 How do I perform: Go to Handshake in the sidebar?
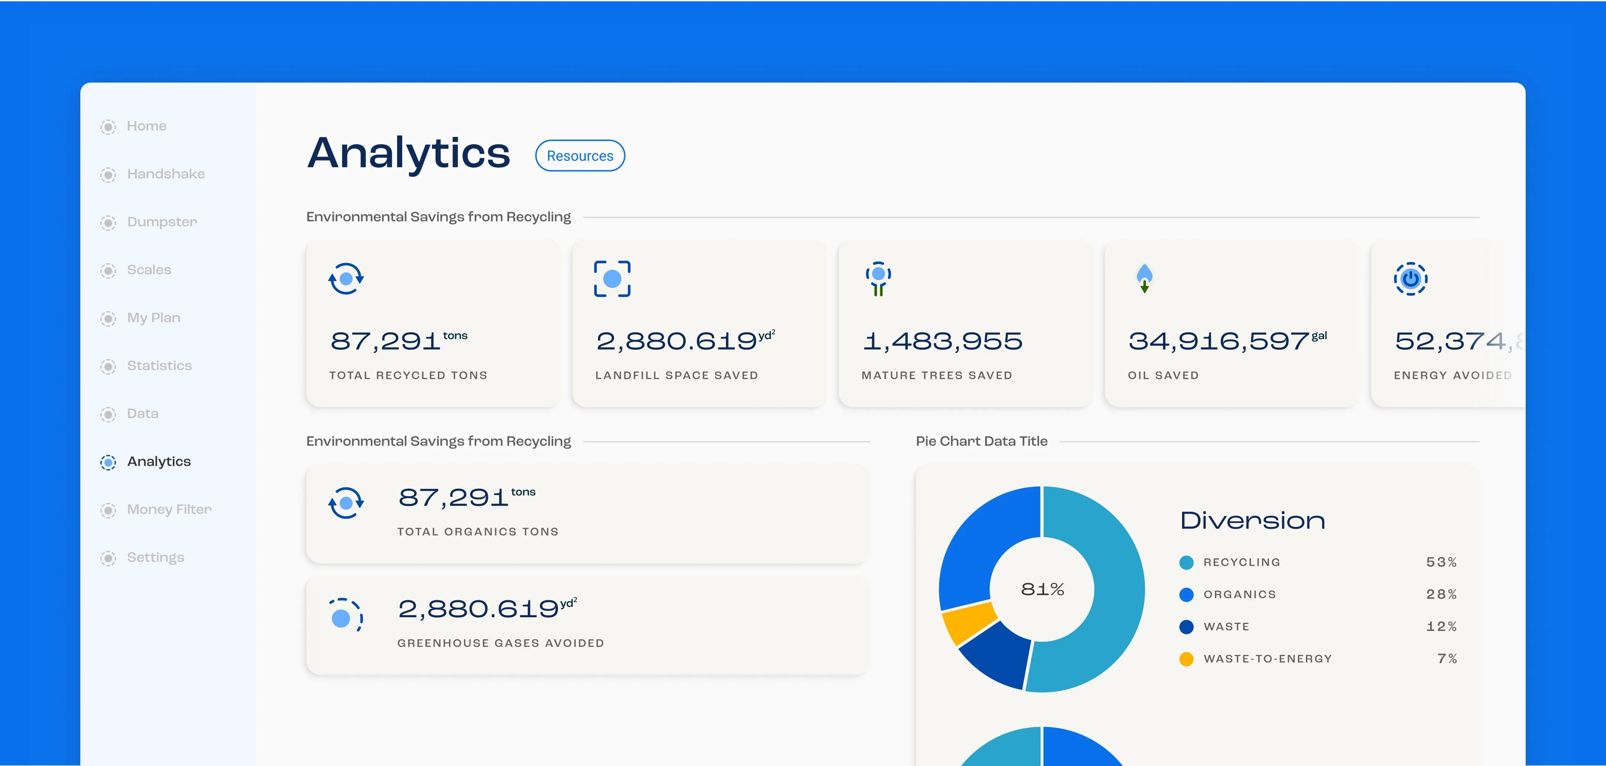click(166, 174)
